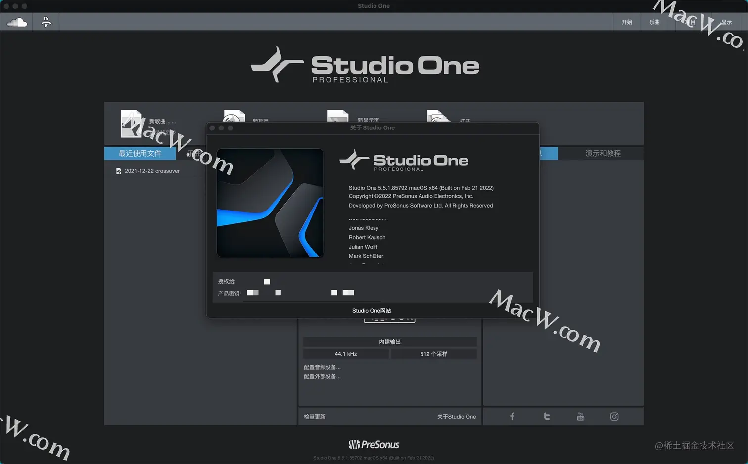Create a new song with the 新歌曲 icon
748x464 pixels.
pos(131,124)
